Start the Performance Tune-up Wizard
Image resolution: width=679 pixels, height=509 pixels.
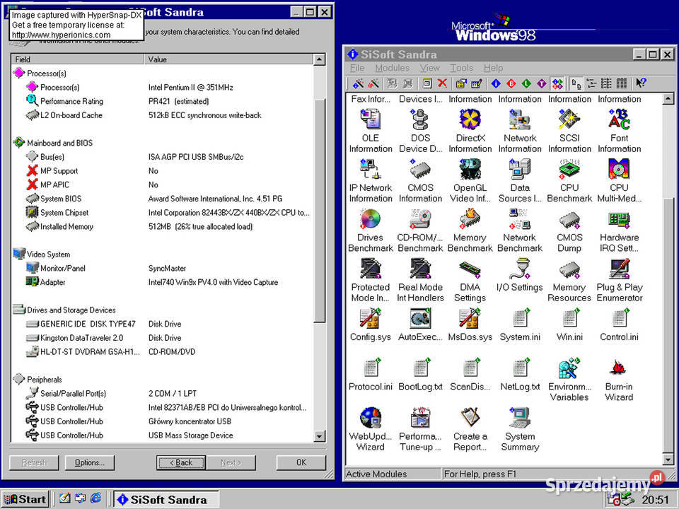click(x=420, y=430)
